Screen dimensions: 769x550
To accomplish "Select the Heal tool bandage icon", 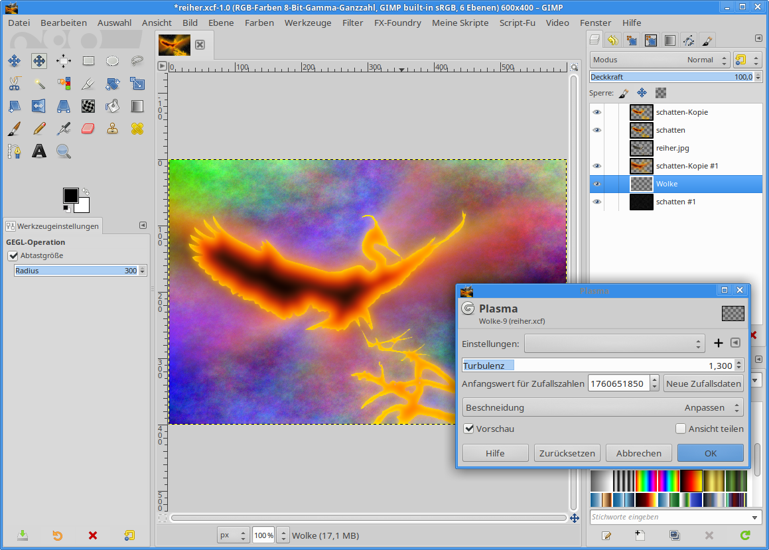I will [x=137, y=128].
